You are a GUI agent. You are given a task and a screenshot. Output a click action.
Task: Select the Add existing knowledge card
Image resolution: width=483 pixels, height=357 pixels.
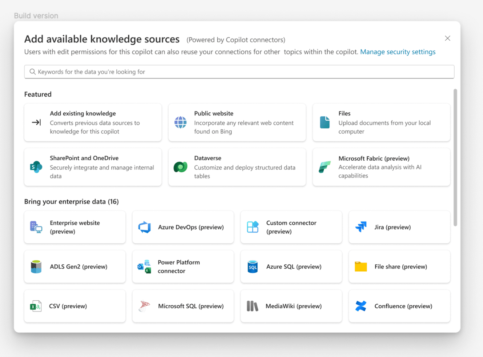[93, 122]
